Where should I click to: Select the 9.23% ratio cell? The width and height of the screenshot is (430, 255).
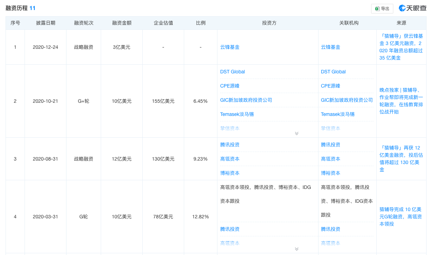pyautogui.click(x=200, y=159)
